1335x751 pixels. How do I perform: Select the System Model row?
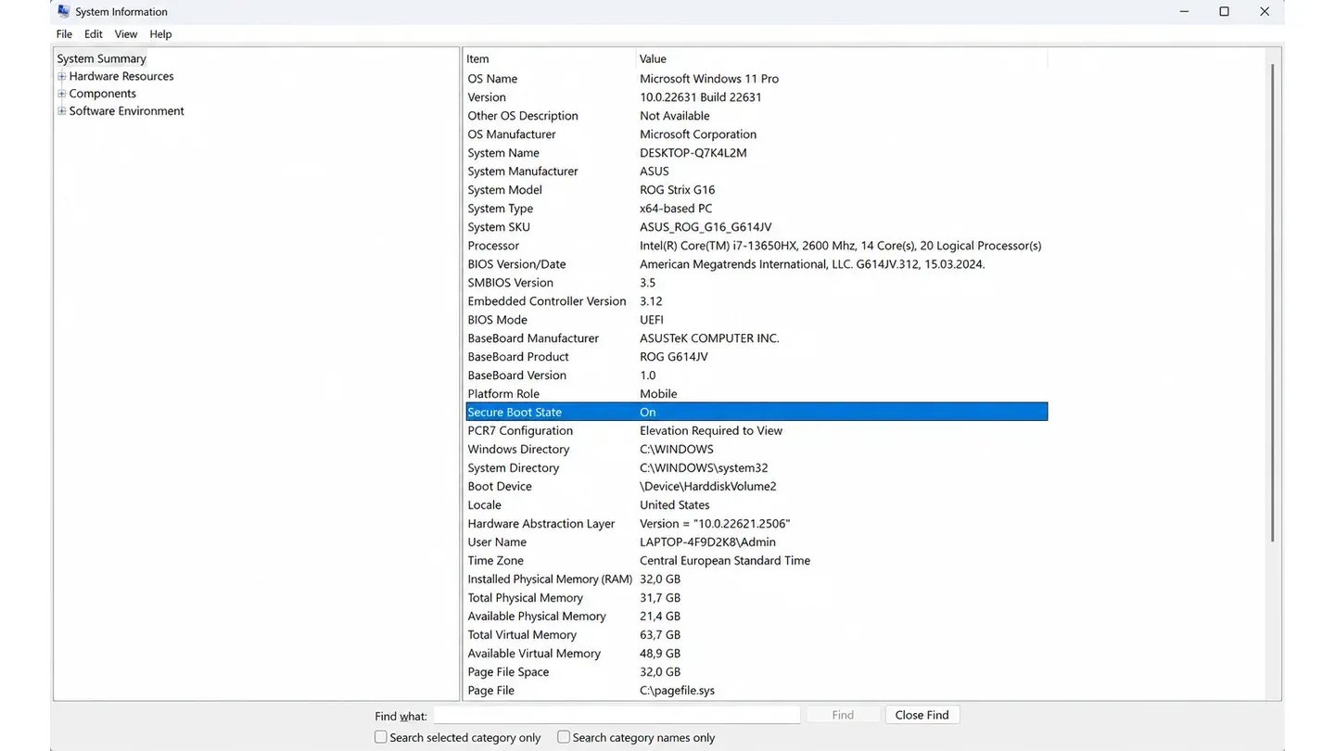point(756,190)
